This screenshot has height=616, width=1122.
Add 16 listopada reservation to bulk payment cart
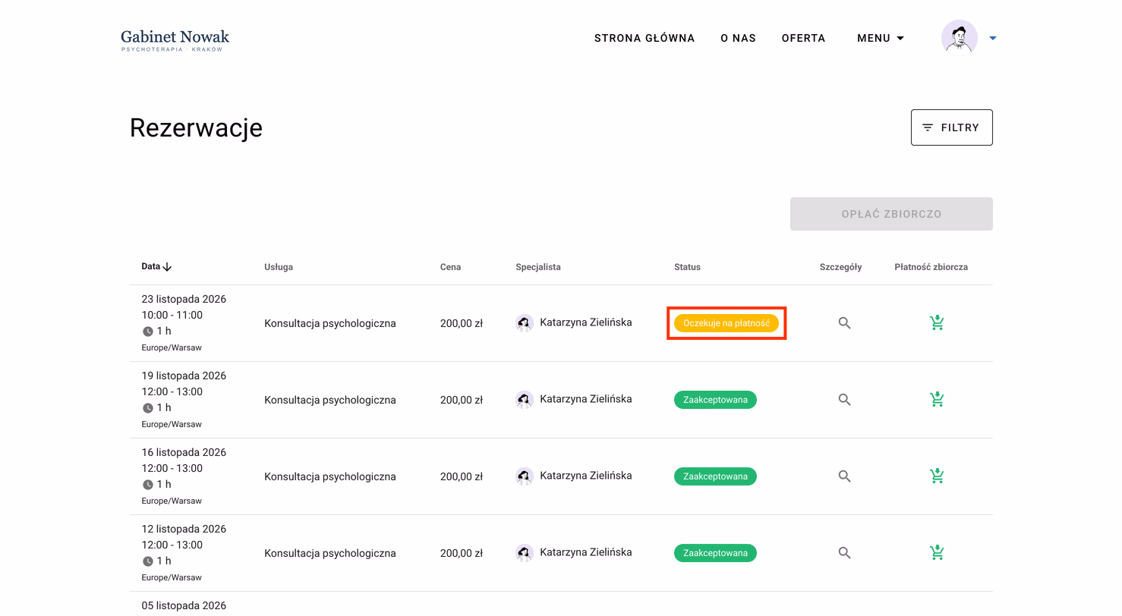coord(937,476)
